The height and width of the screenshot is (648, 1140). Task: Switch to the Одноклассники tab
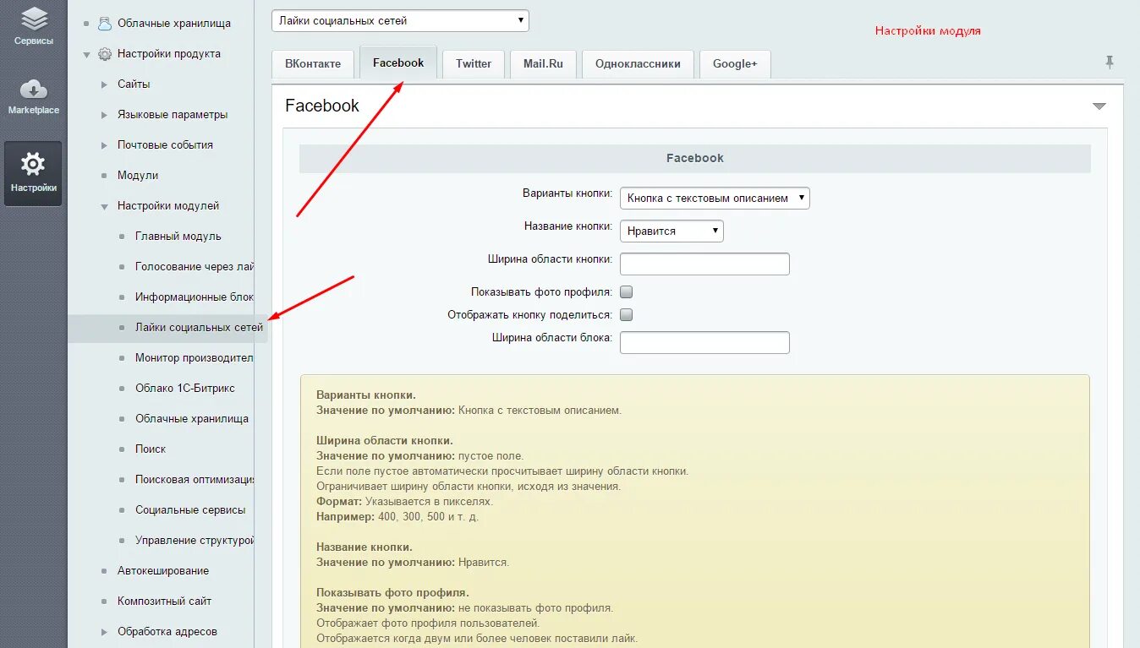click(638, 64)
